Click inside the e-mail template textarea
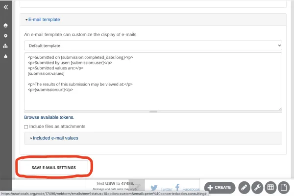 click(153, 81)
